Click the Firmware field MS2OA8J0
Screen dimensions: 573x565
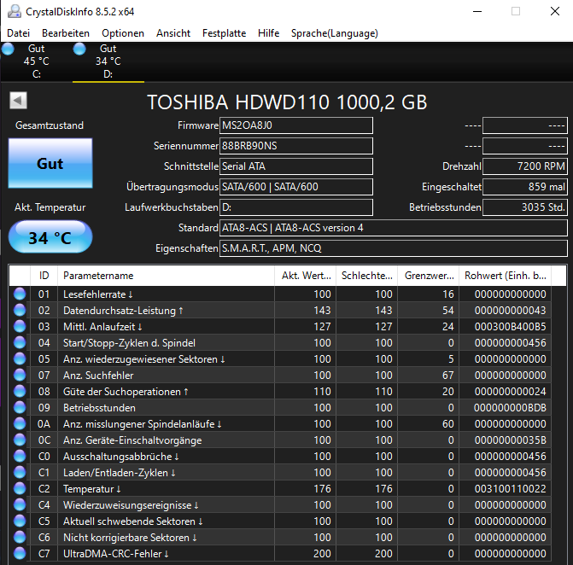point(296,125)
